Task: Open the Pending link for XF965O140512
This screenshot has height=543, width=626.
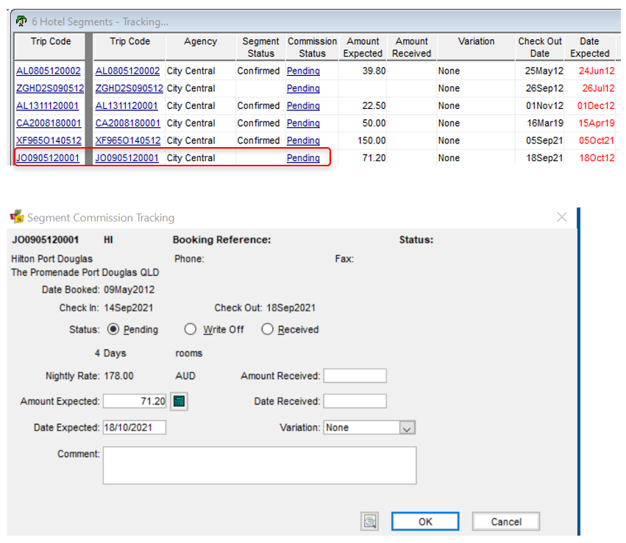Action: tap(303, 141)
